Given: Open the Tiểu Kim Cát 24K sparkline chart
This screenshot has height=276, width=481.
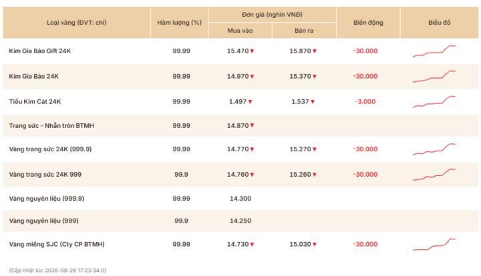Looking at the screenshot, I should point(434,101).
